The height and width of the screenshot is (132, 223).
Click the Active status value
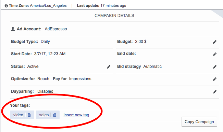33,67
